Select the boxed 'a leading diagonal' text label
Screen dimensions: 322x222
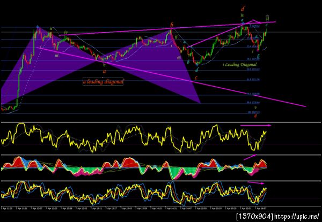(x=103, y=82)
